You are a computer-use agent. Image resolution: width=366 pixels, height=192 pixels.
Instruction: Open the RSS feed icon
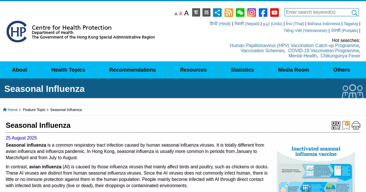[x=229, y=12]
